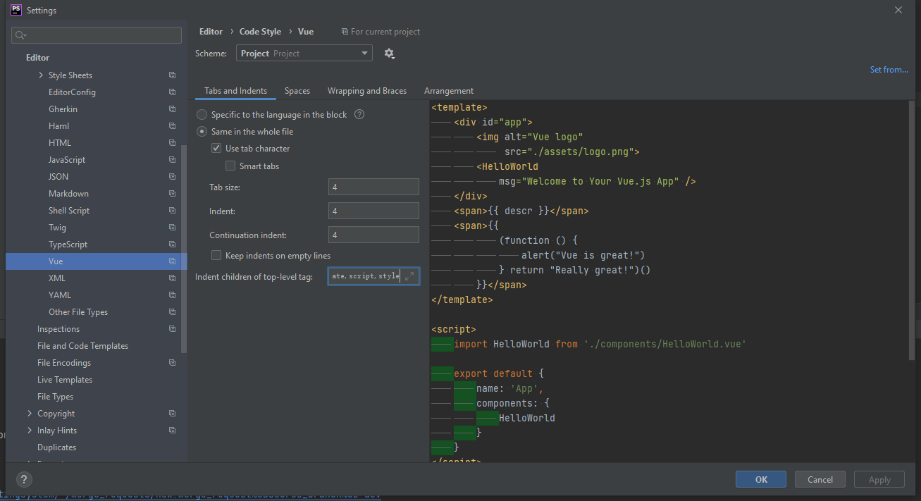This screenshot has width=921, height=501.
Task: Click the For current project icon in breadcrumb
Action: [x=345, y=32]
